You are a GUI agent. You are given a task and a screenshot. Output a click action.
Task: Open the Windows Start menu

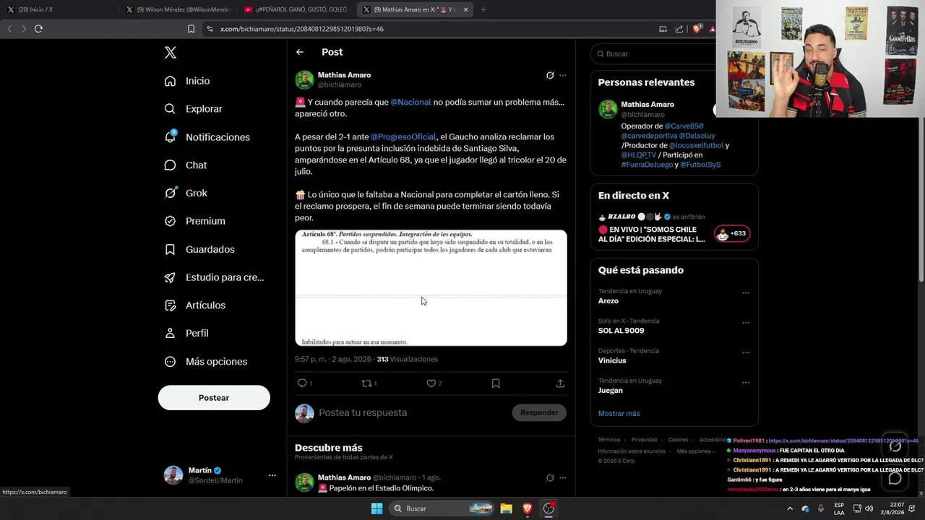377,508
